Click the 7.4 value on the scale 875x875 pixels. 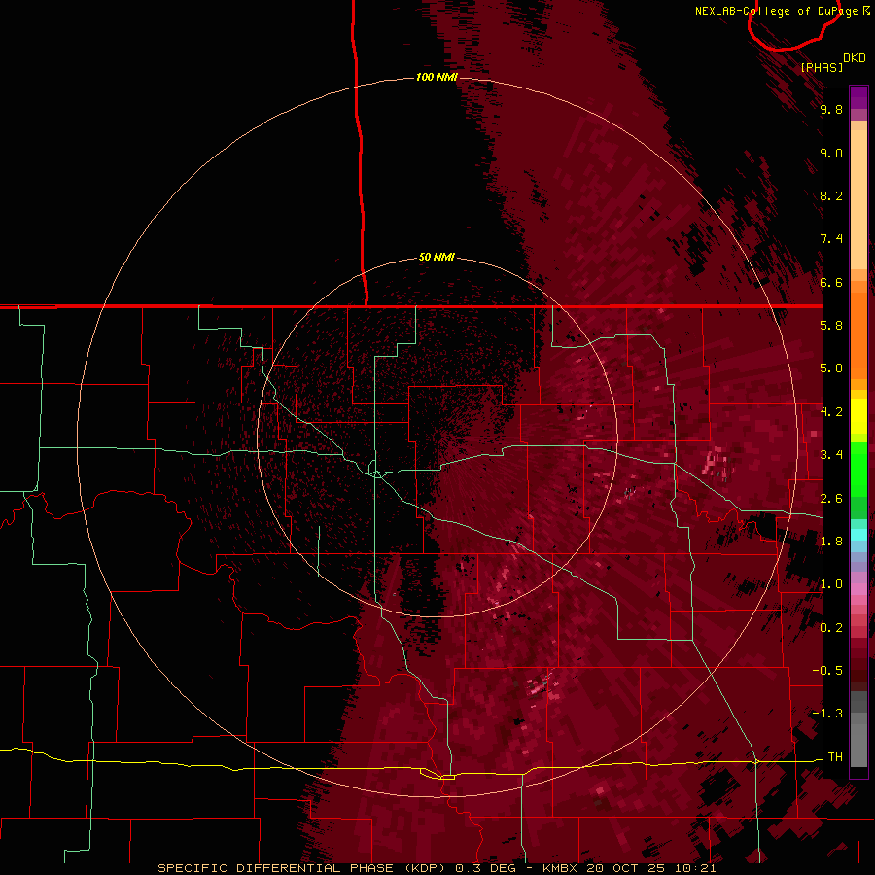[x=831, y=239]
